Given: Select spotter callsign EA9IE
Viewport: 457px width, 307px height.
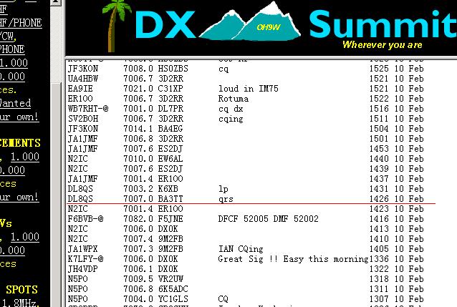Looking at the screenshot, I should 80,89.
